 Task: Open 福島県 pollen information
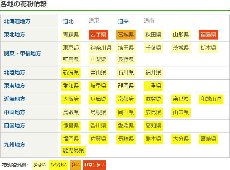coord(208,35)
